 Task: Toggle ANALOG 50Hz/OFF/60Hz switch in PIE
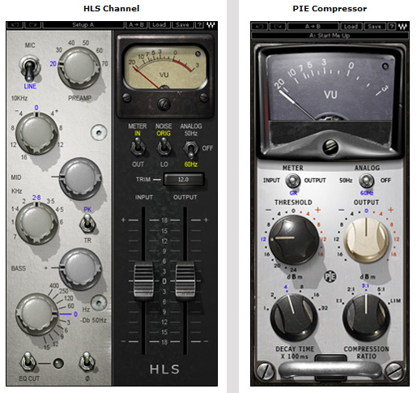pyautogui.click(x=366, y=181)
